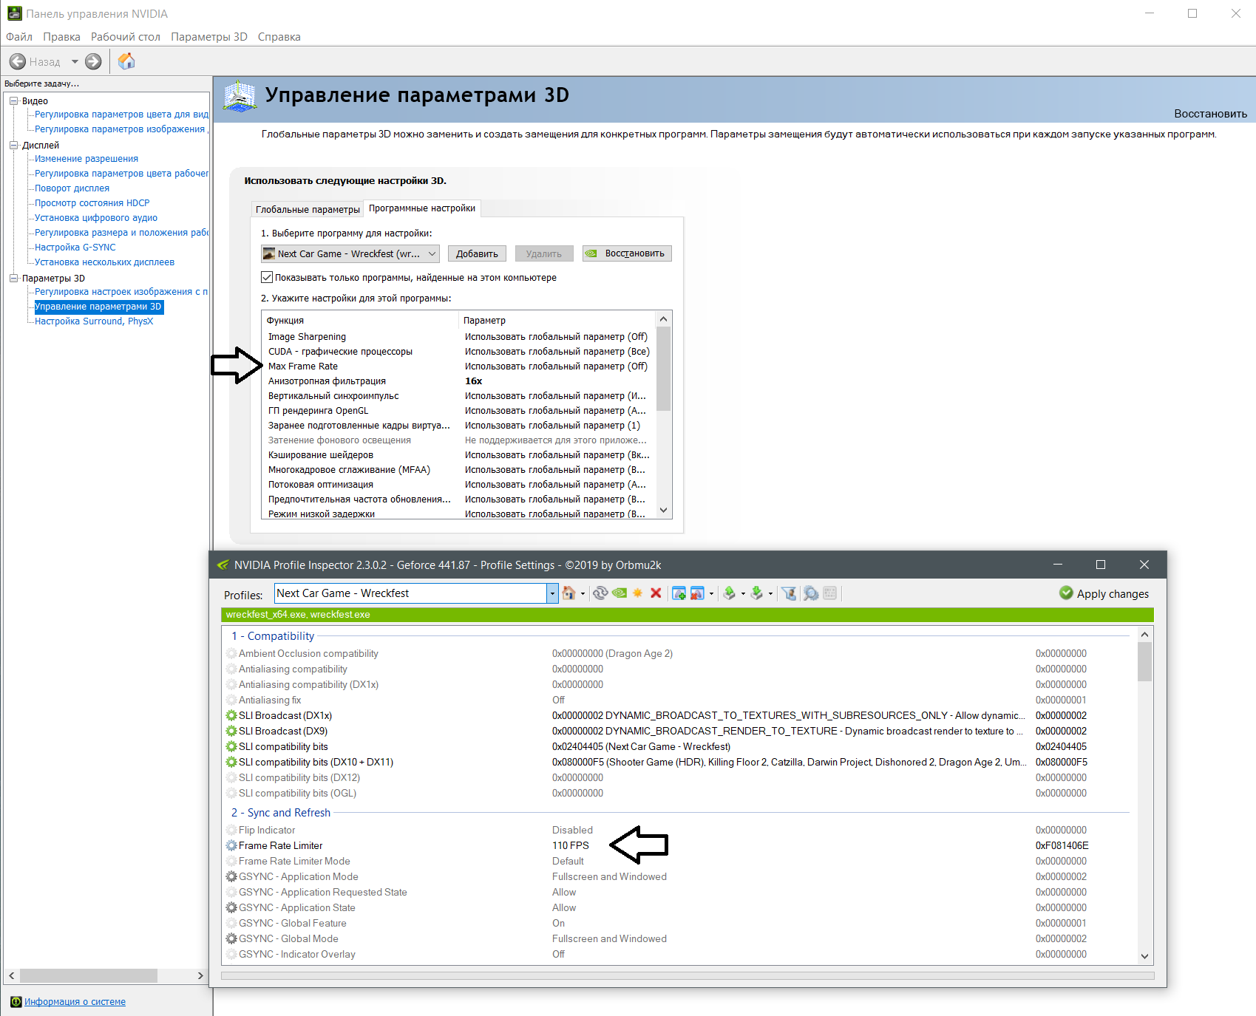Click the Добавить button
The image size is (1256, 1016).
(x=477, y=254)
